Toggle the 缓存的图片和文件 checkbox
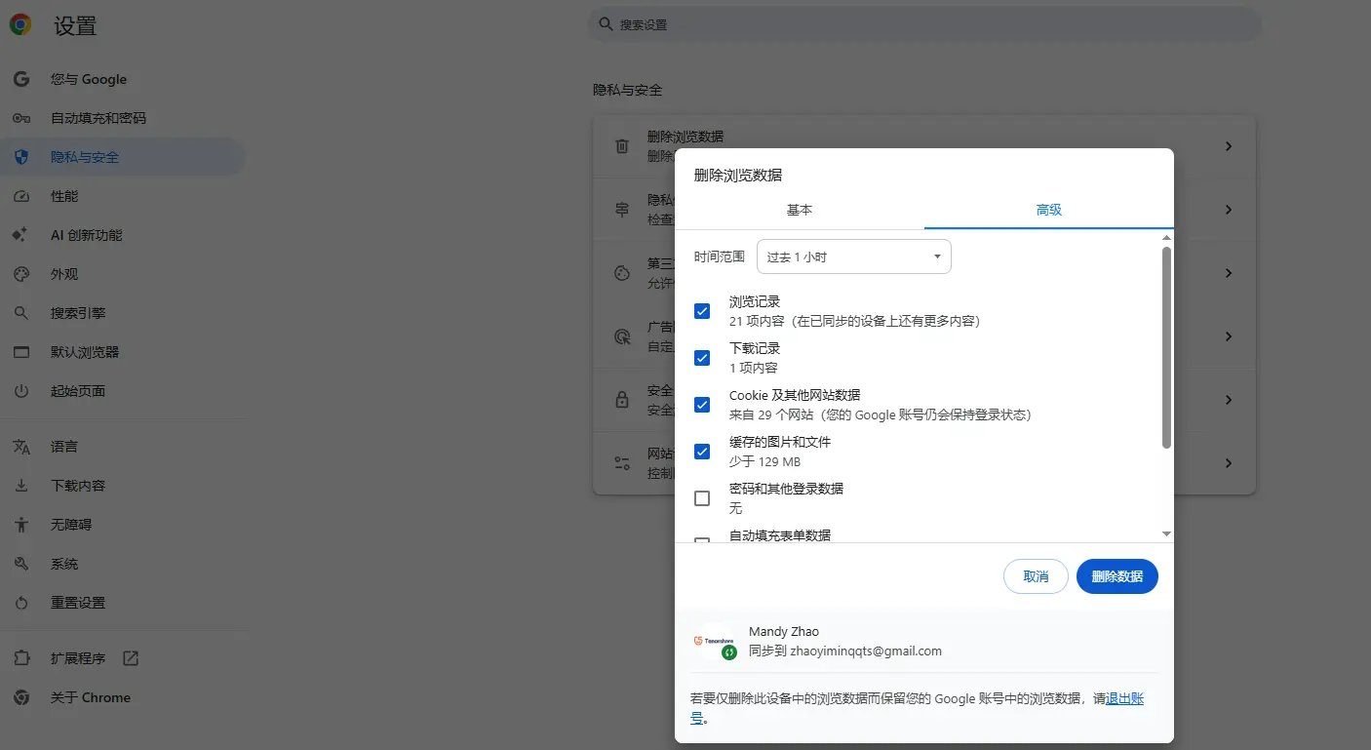The height and width of the screenshot is (750, 1371). pyautogui.click(x=702, y=452)
